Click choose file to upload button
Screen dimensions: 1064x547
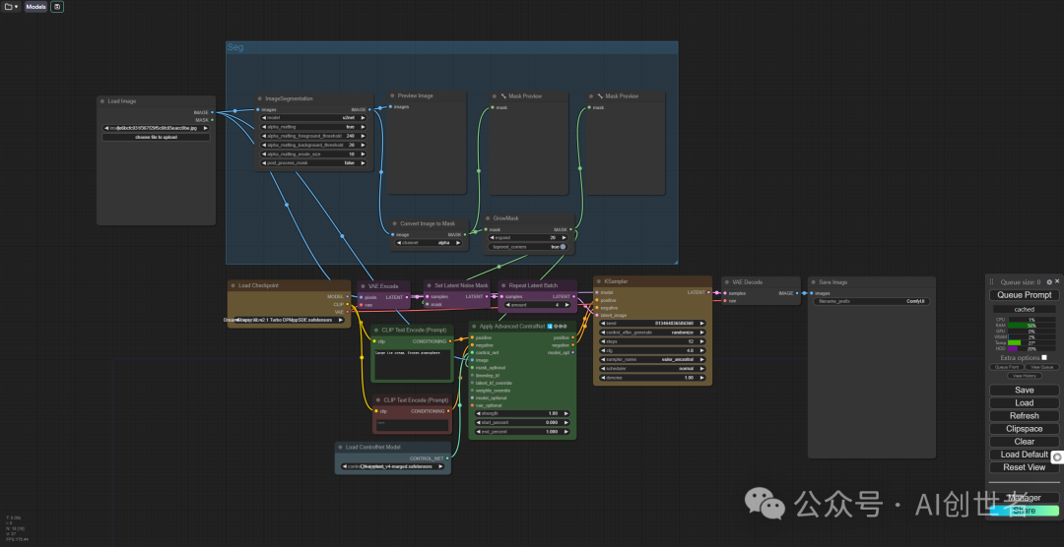click(156, 138)
